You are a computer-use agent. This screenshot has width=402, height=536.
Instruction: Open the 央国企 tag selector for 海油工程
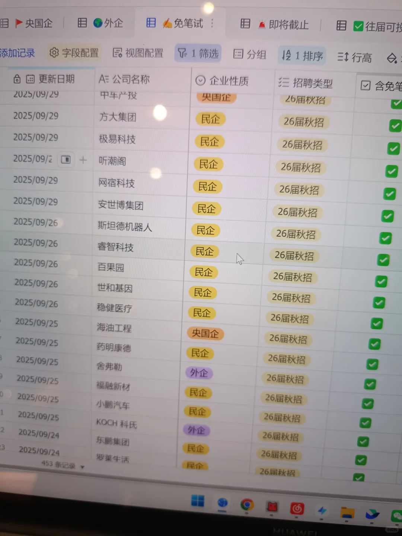click(x=205, y=333)
